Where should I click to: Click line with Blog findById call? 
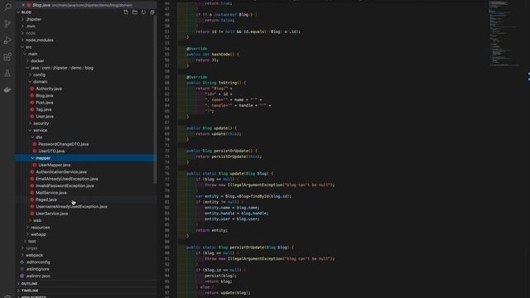pos(243,196)
